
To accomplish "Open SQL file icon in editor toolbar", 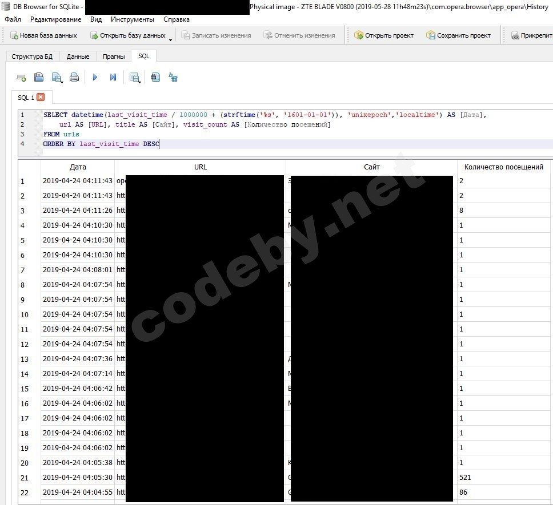I will click(x=39, y=78).
